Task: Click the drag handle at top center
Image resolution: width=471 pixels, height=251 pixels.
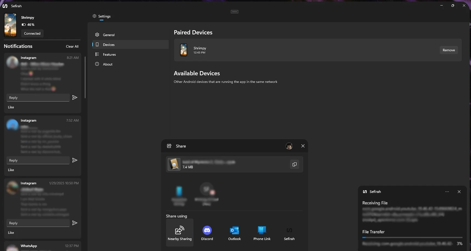Action: [x=234, y=12]
